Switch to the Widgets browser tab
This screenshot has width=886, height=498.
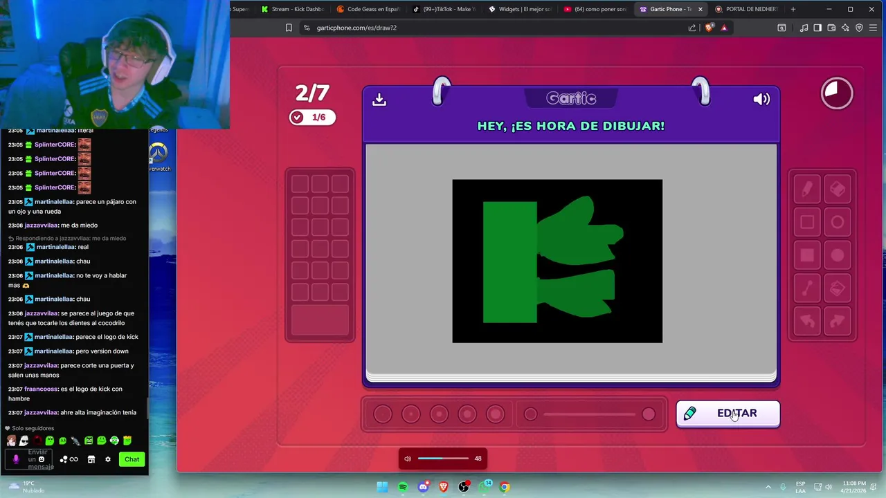(x=519, y=9)
